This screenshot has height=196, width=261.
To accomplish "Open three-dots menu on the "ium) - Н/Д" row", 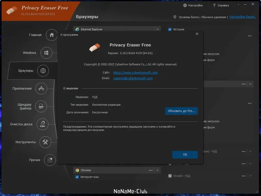I will tap(243, 151).
